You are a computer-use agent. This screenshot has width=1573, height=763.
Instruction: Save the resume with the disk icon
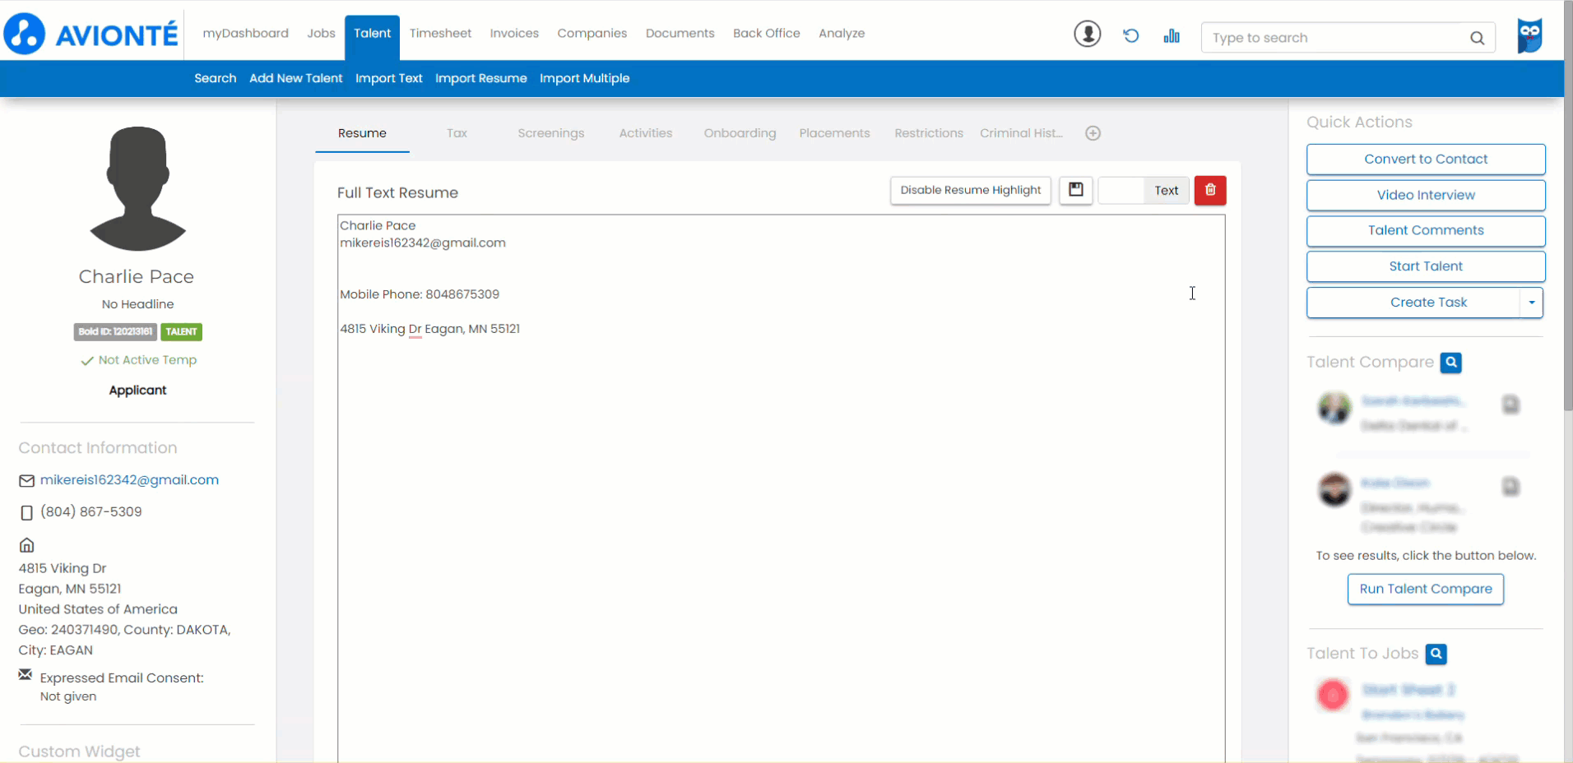(1076, 190)
